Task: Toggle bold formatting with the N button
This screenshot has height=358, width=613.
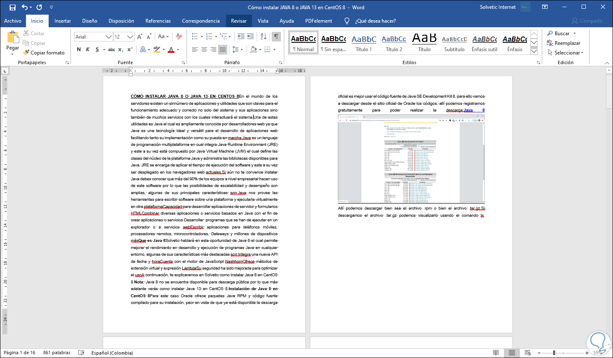Action: point(79,49)
